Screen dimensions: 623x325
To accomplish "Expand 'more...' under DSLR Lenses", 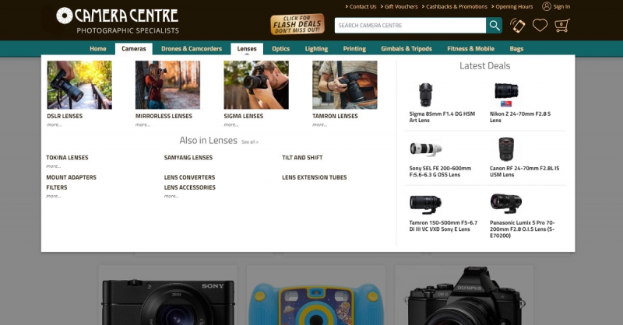I will pos(55,124).
